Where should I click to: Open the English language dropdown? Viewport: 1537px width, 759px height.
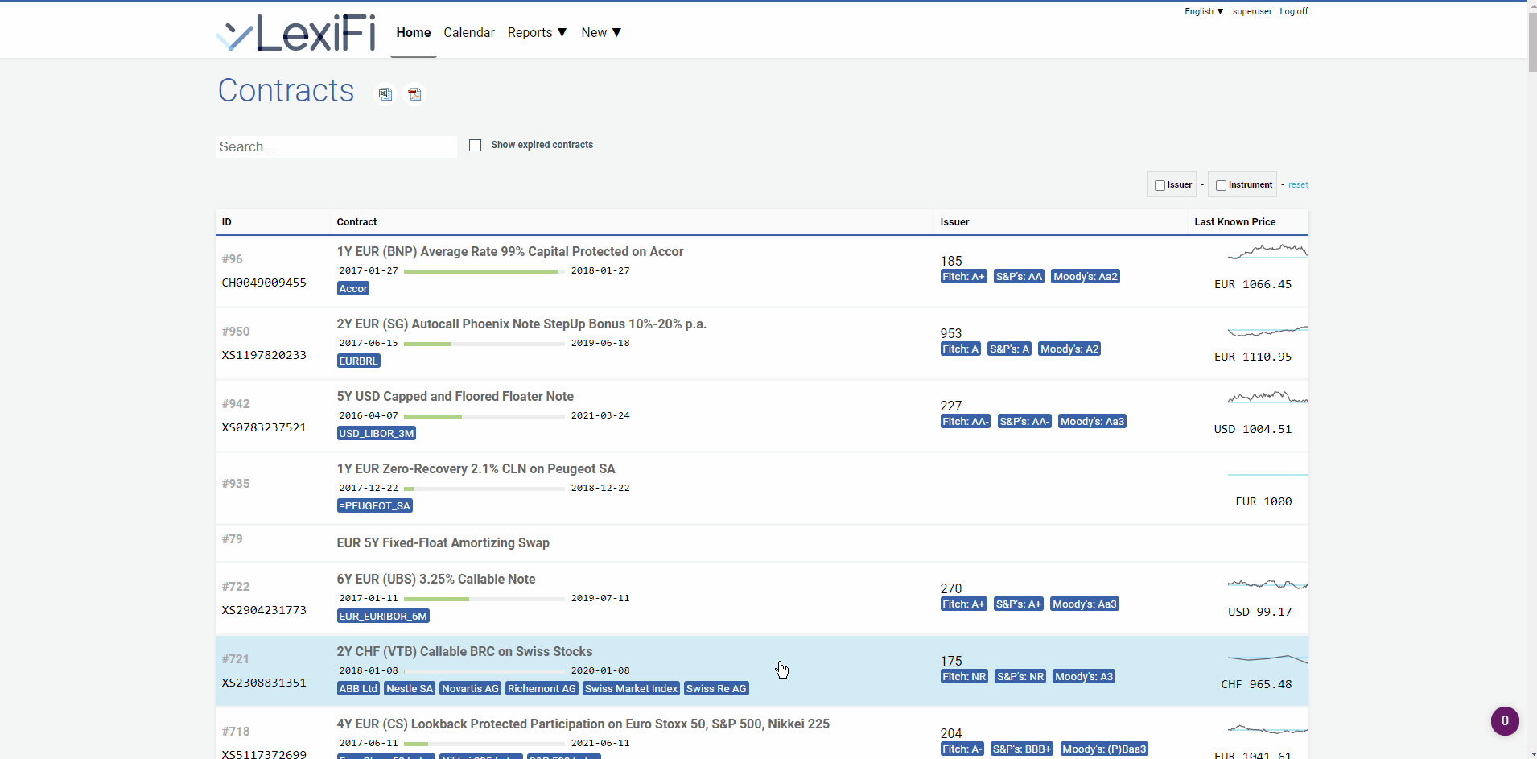[1203, 11]
